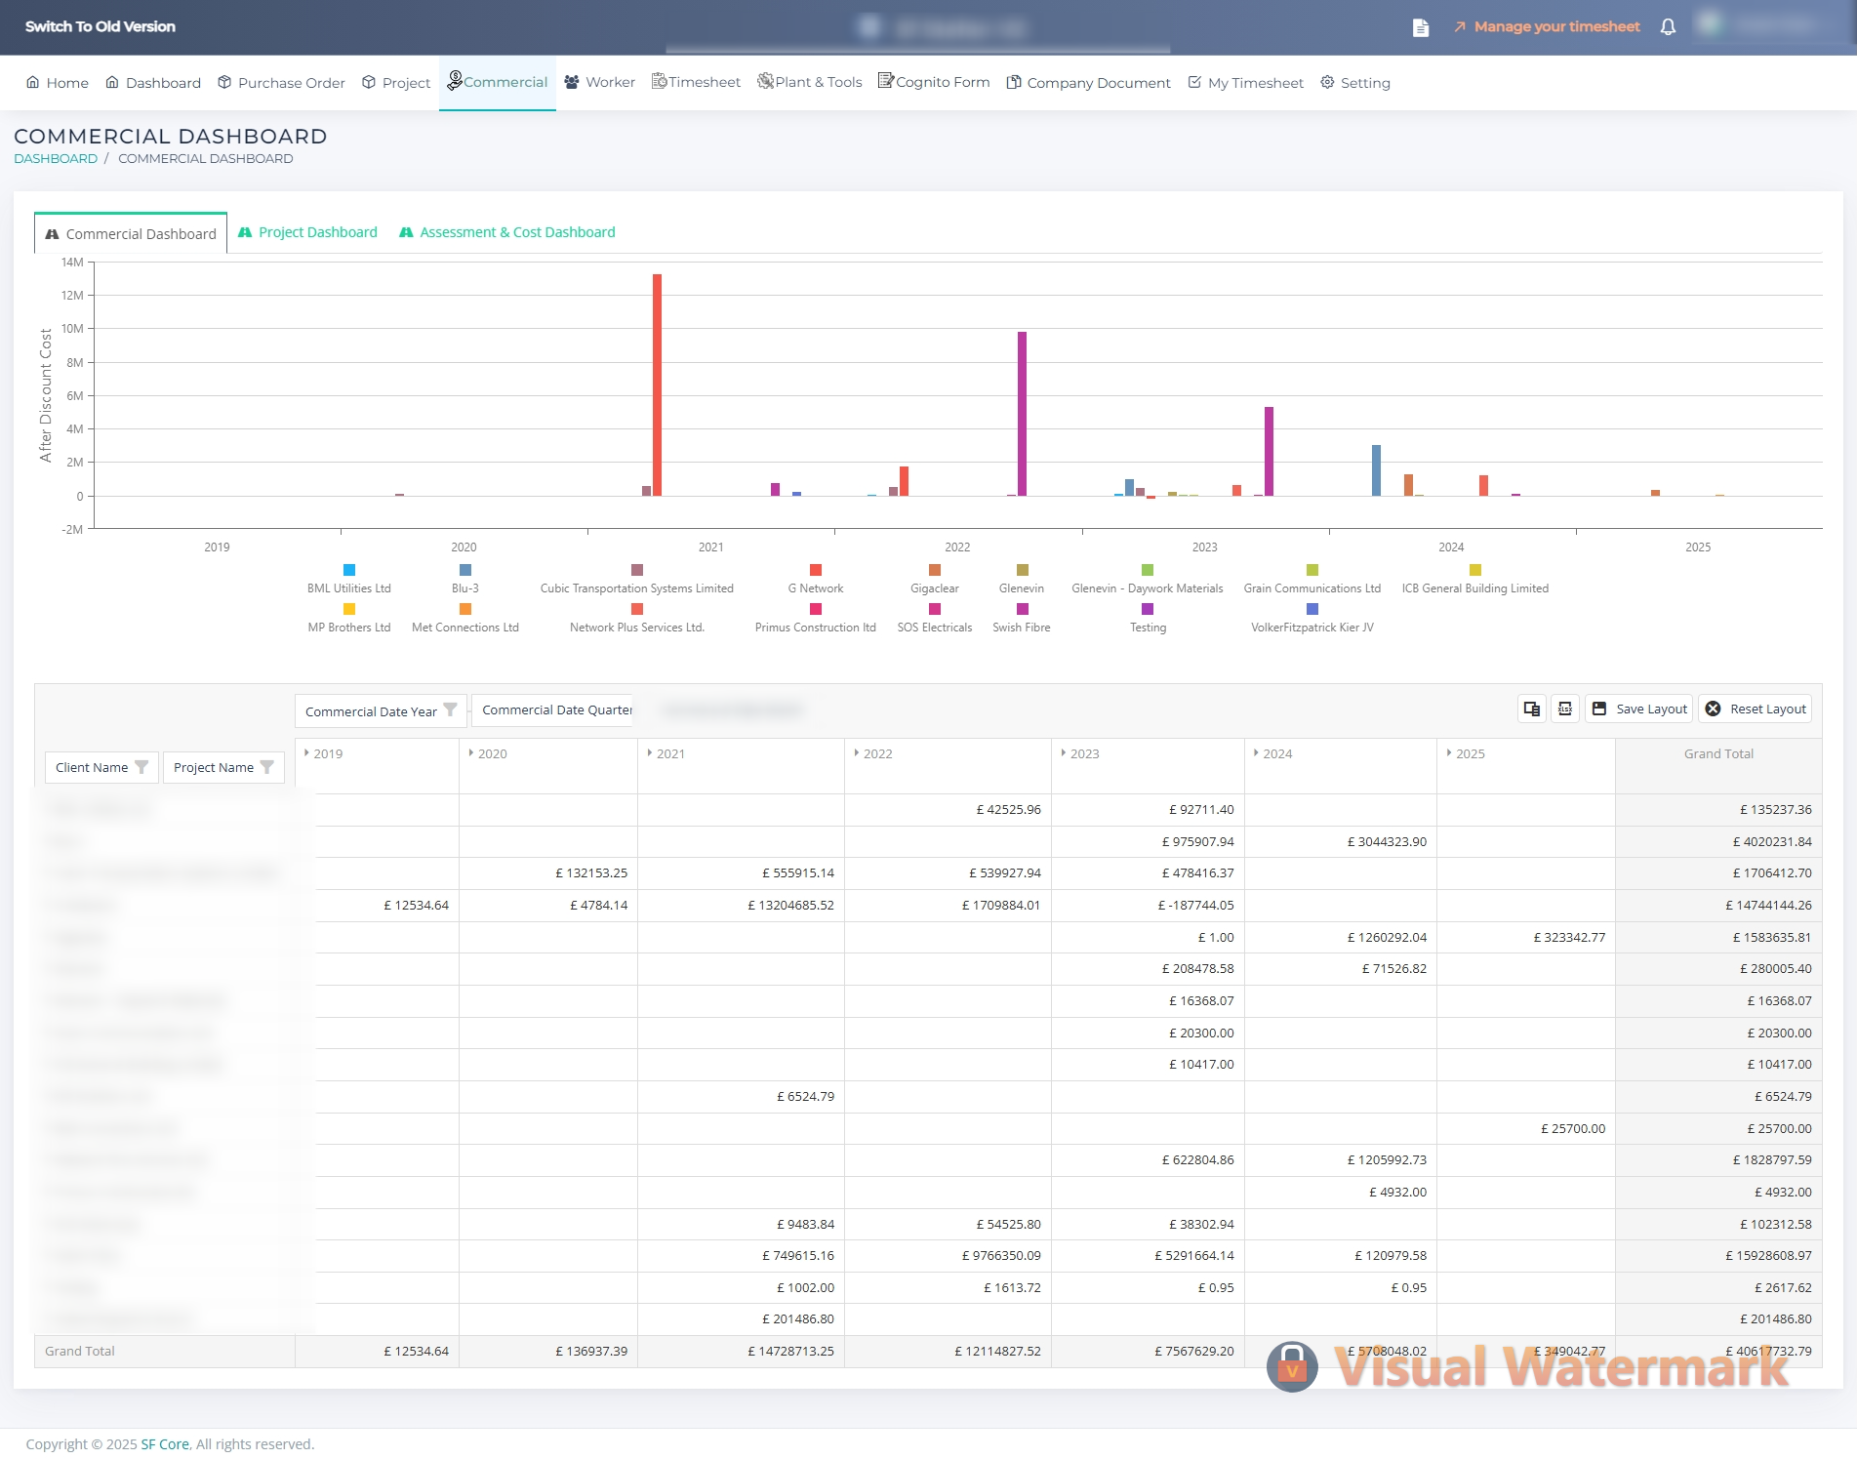
Task: Export pivot grid to XLSX
Action: [x=1565, y=709]
